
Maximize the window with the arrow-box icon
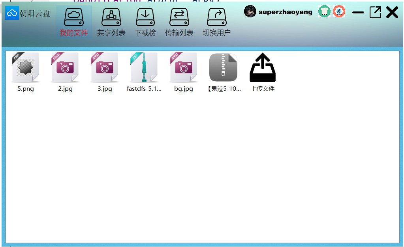pos(375,12)
